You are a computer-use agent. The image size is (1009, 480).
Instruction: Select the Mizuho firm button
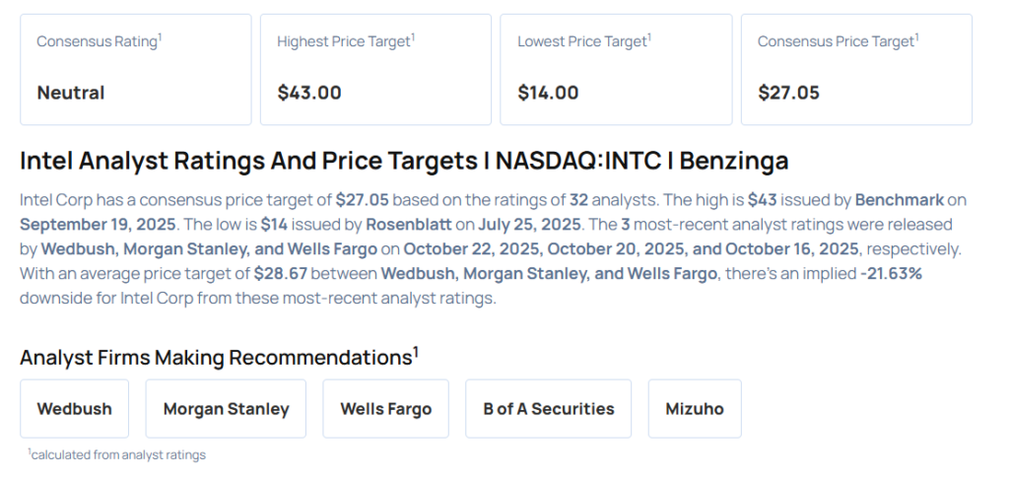tap(695, 408)
